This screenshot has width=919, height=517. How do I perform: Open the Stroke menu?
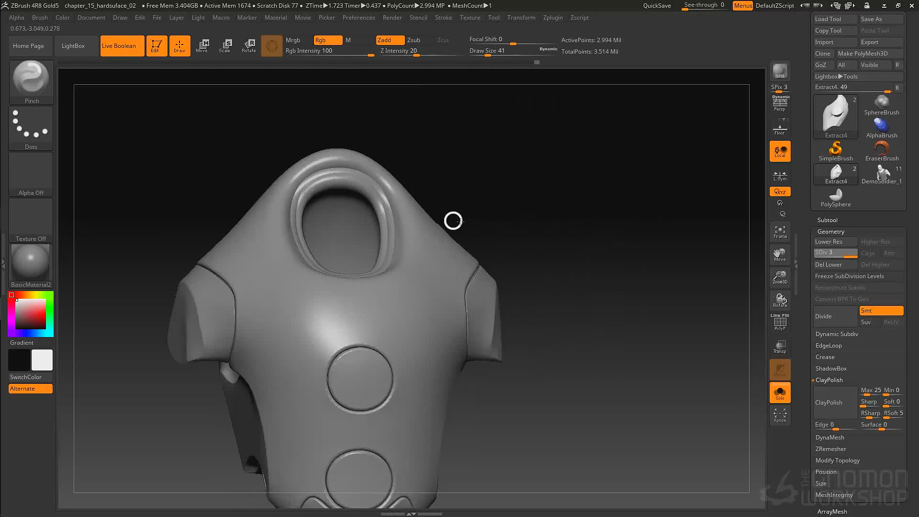pyautogui.click(x=443, y=18)
